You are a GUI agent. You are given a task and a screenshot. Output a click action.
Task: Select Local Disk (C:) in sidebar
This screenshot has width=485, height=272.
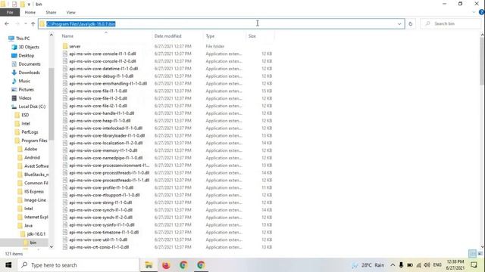click(32, 107)
